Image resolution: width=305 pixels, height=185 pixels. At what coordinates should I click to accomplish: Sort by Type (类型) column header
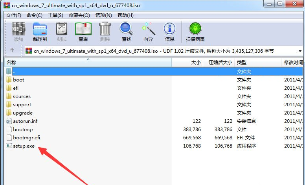[x=258, y=62]
